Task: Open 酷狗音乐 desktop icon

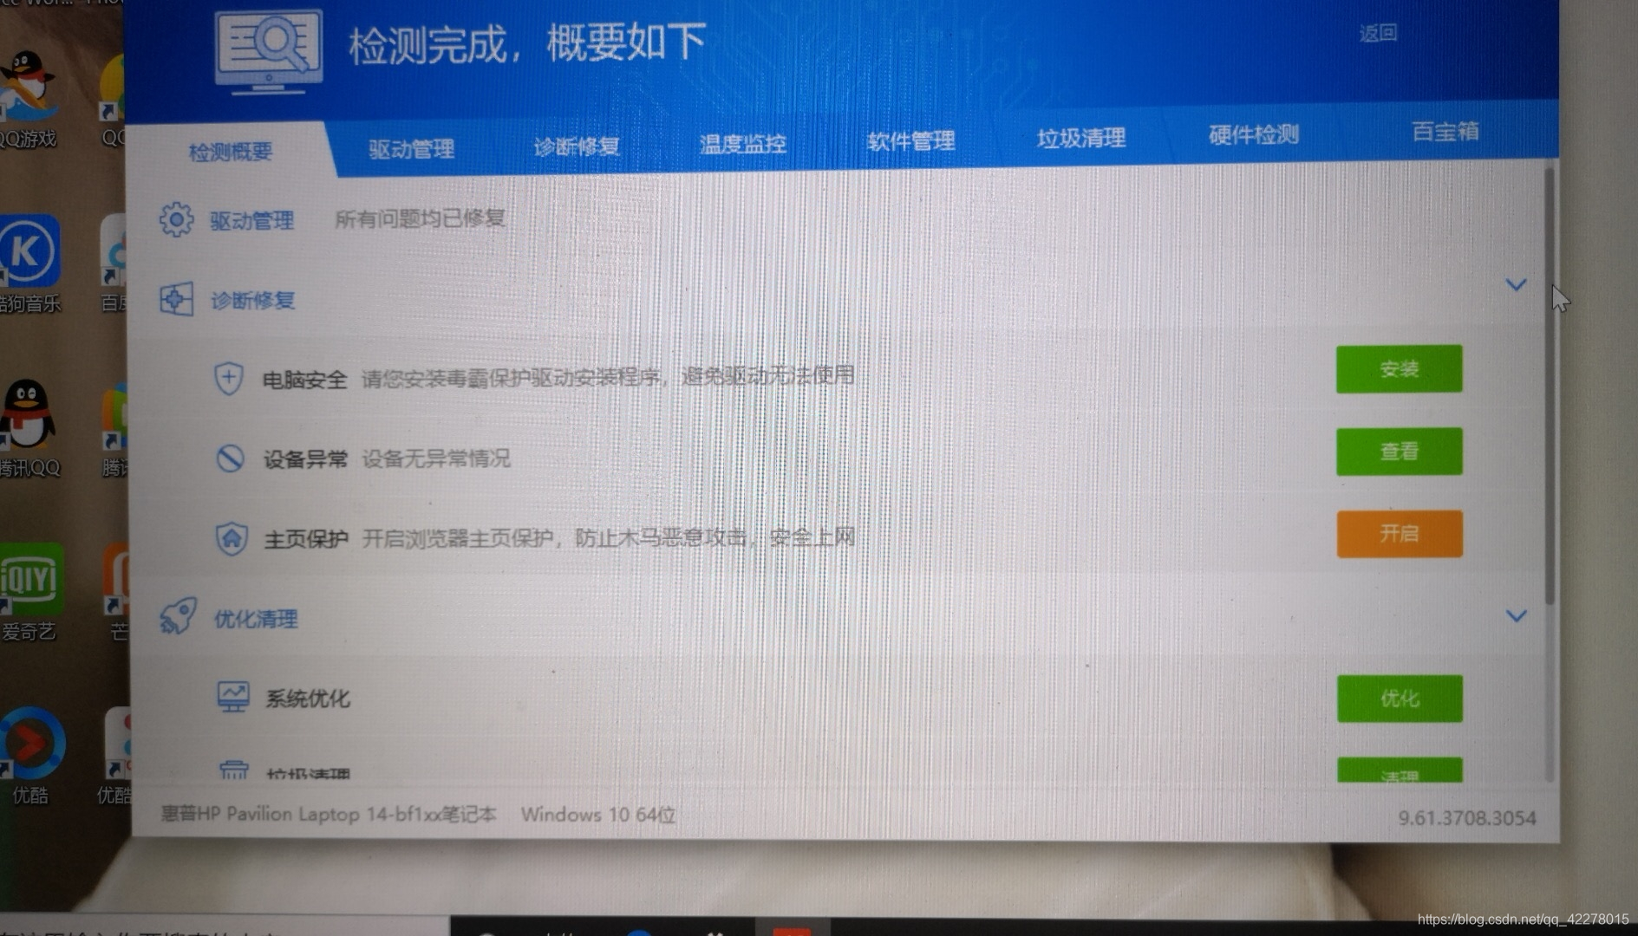Action: pyautogui.click(x=29, y=263)
